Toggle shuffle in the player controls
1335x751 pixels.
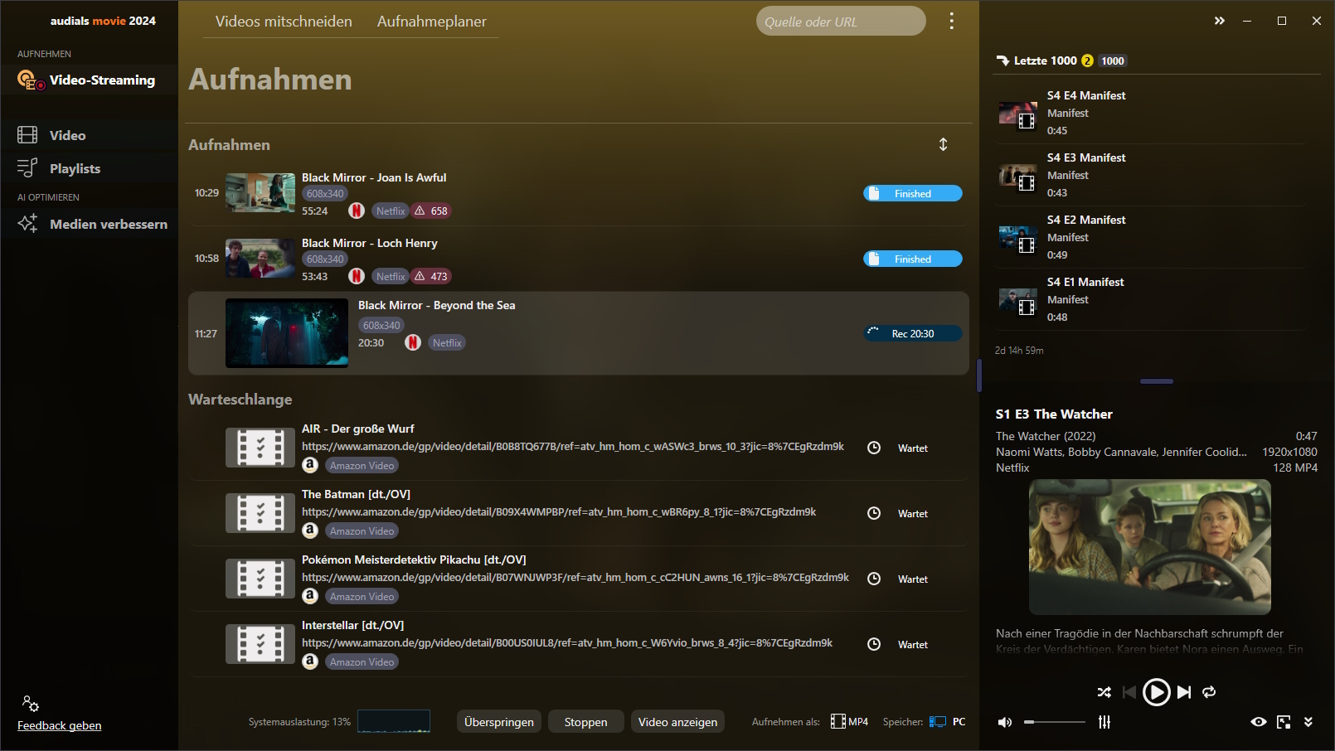point(1104,692)
